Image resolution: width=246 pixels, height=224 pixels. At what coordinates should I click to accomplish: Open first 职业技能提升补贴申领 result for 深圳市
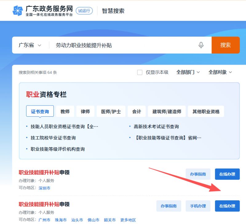(x=44, y=172)
